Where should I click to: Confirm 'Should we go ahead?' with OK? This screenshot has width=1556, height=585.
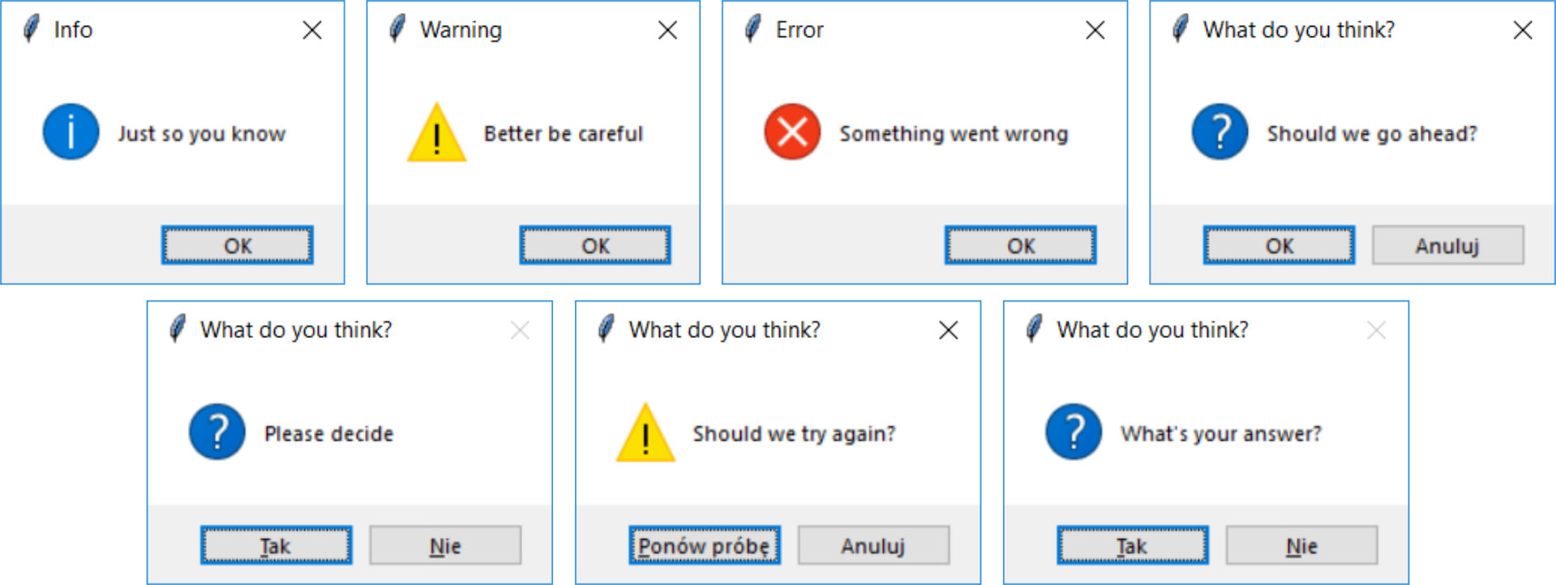click(1279, 245)
